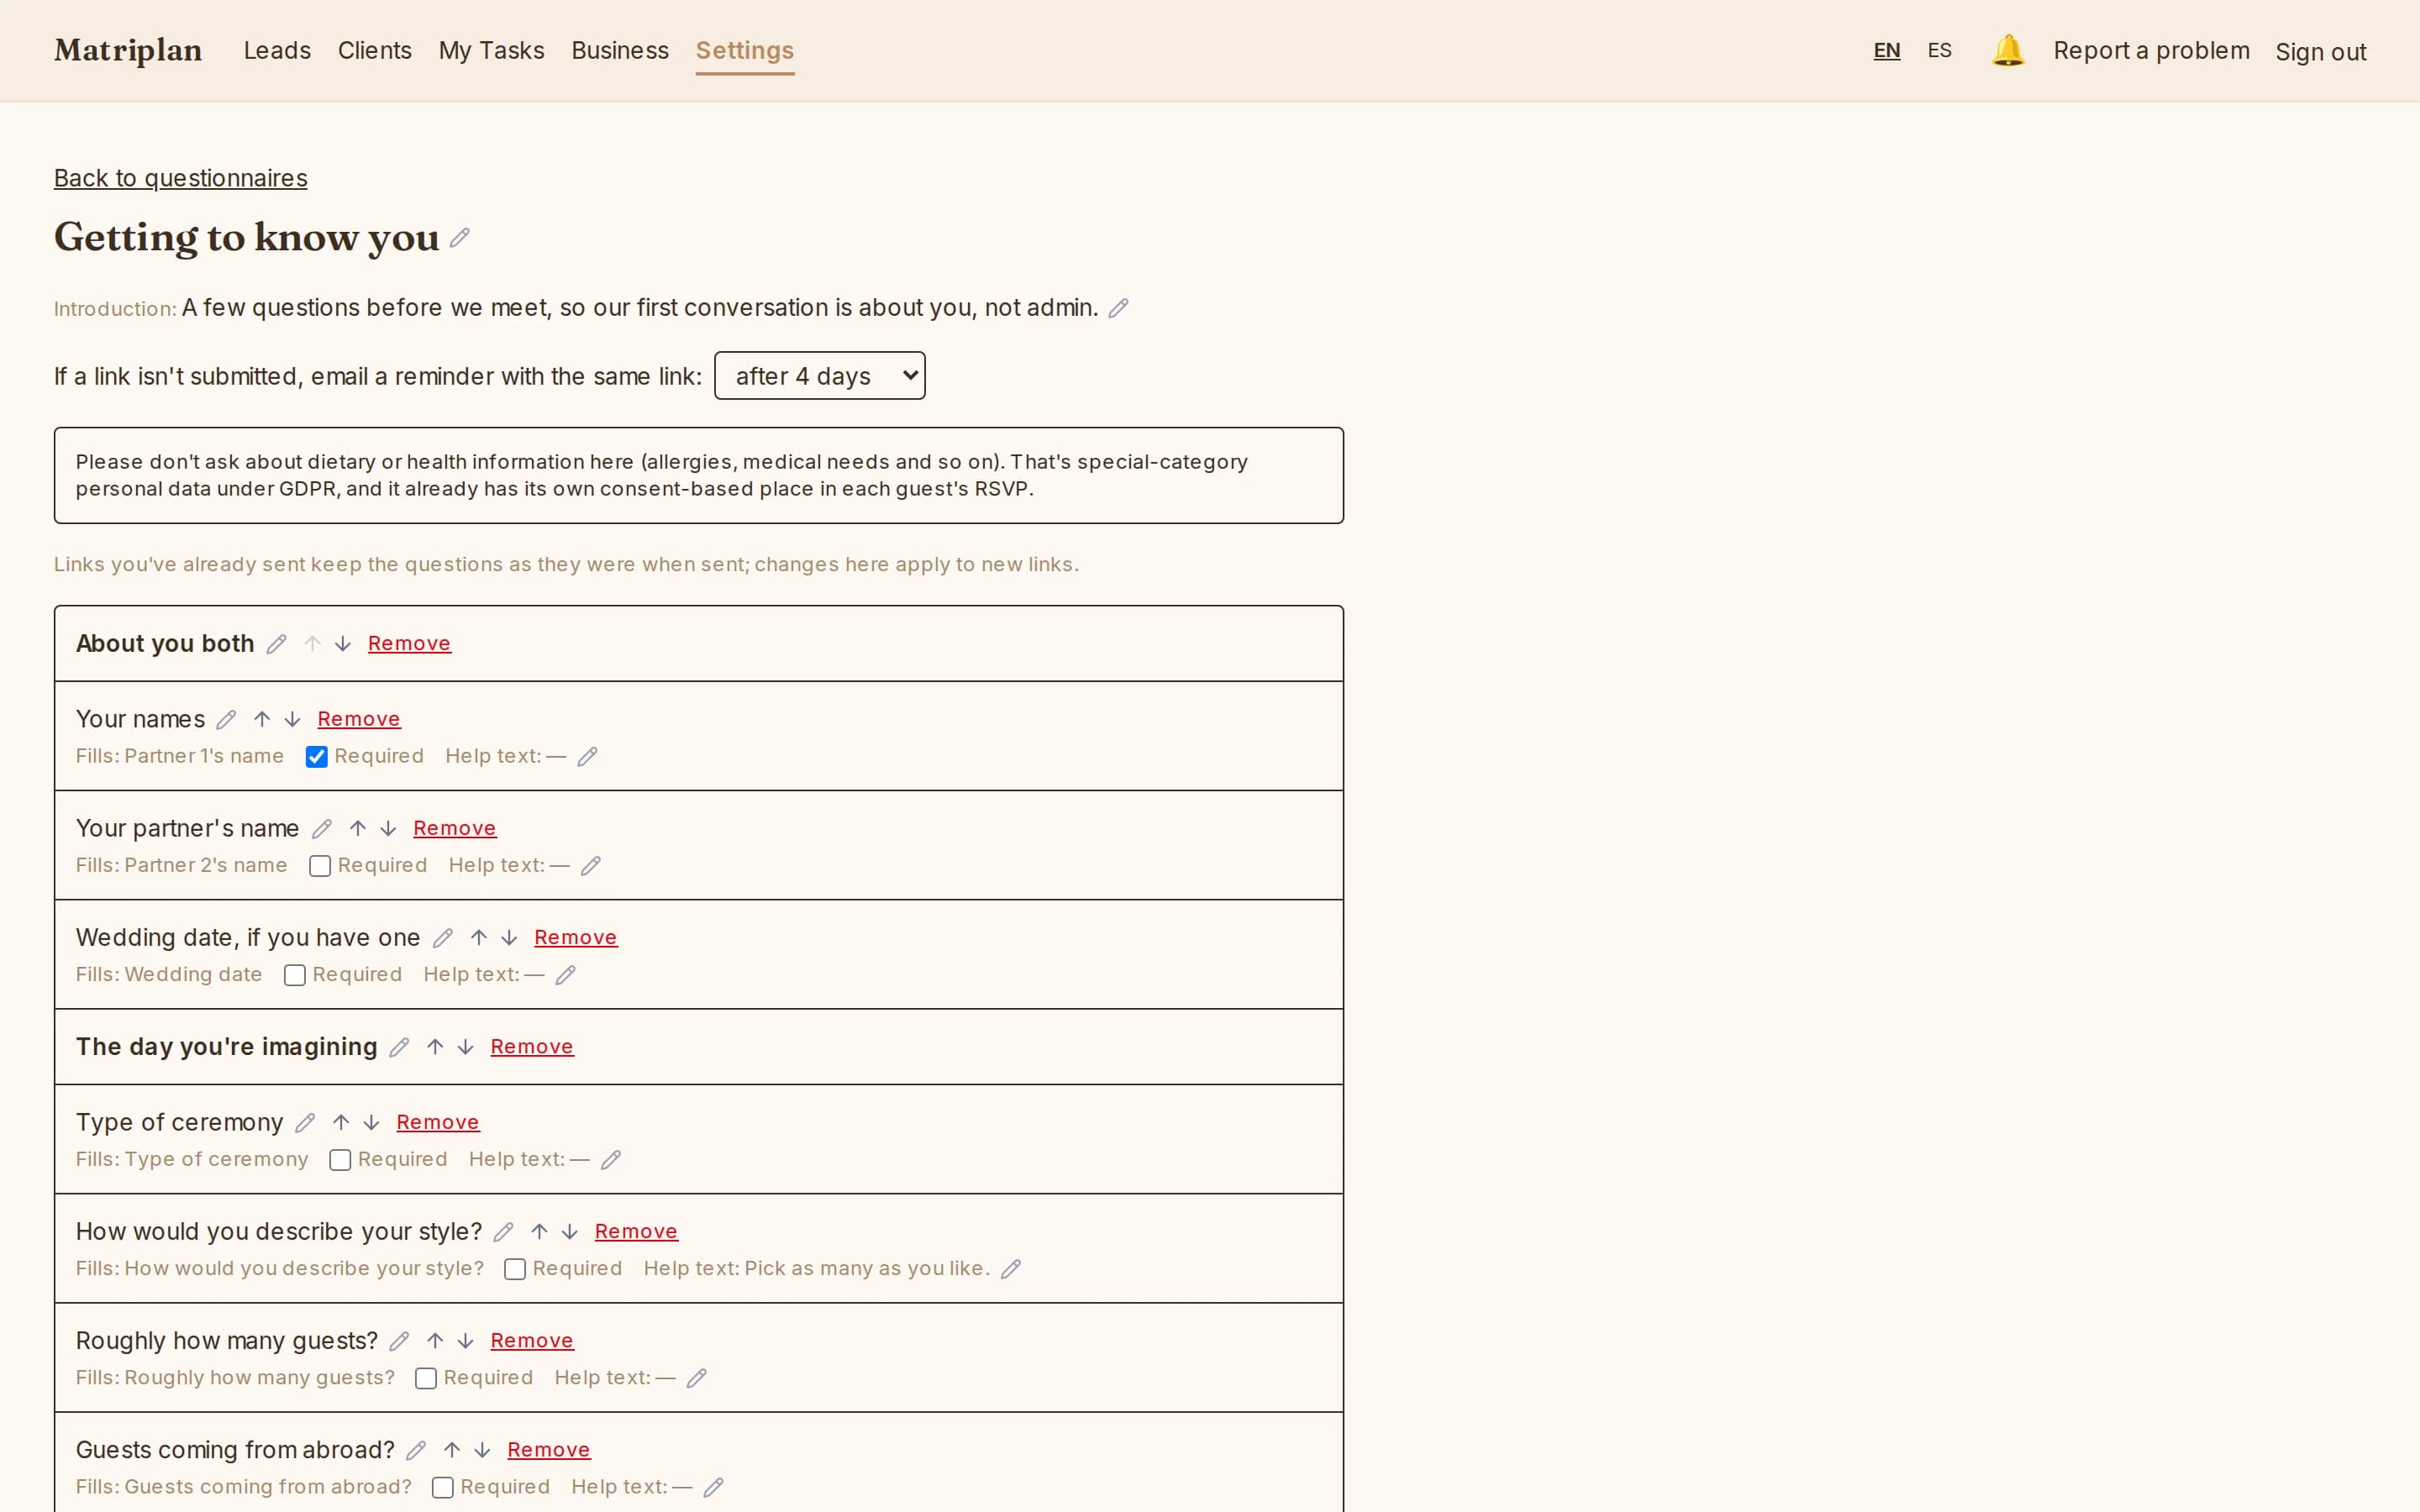Screen dimensions: 2420x1512
Task: Edit Roughly how many guests label
Action: pyautogui.click(x=399, y=1341)
